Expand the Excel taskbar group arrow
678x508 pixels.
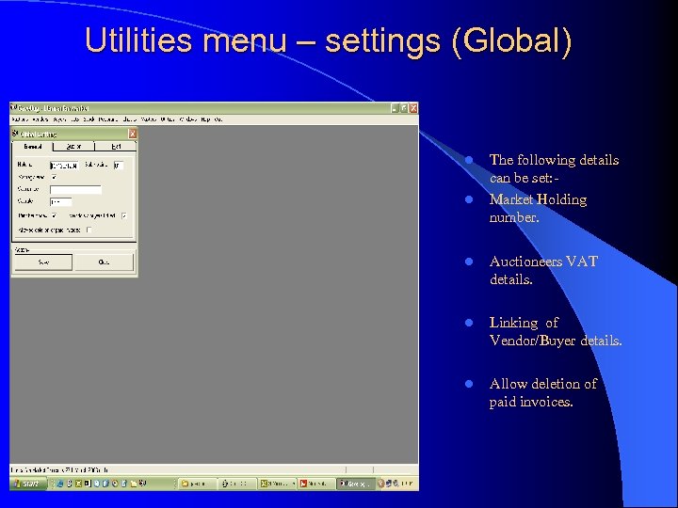[x=294, y=484]
